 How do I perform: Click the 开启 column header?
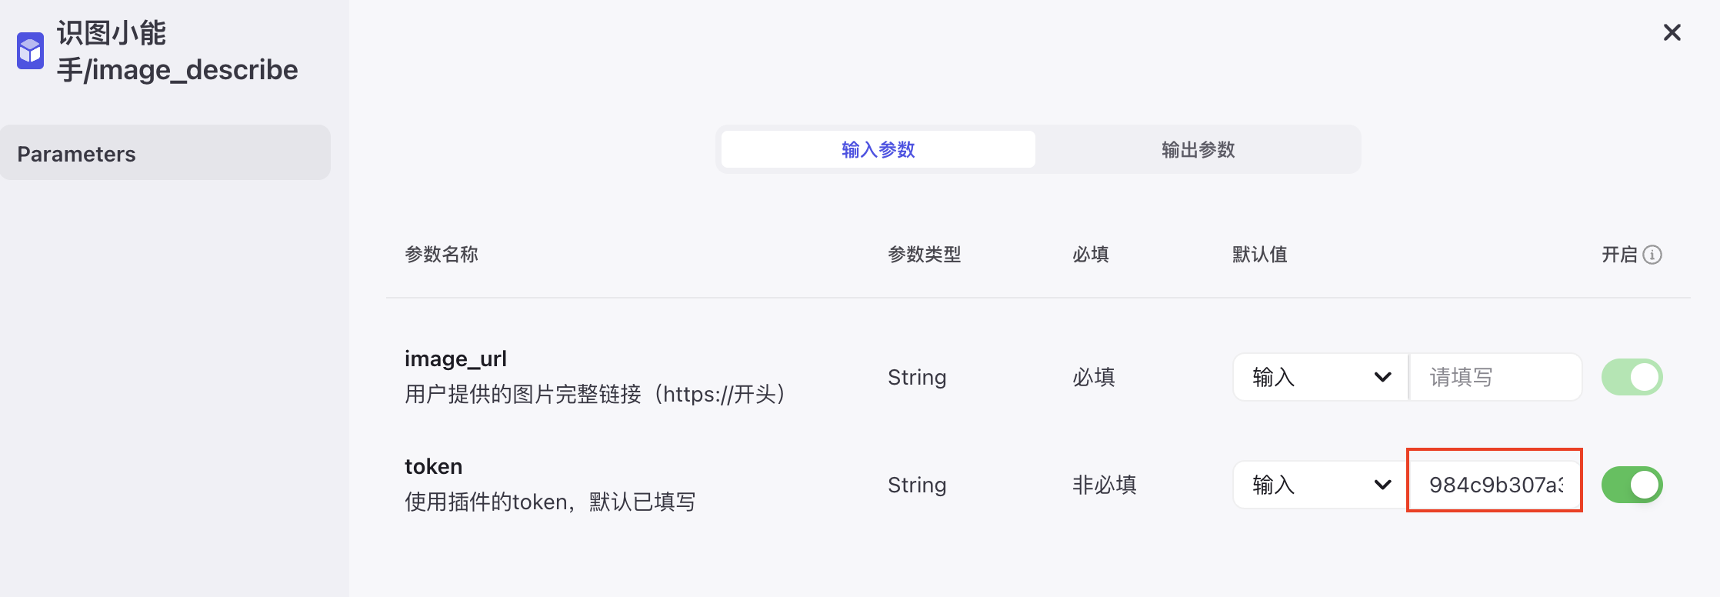(1619, 255)
